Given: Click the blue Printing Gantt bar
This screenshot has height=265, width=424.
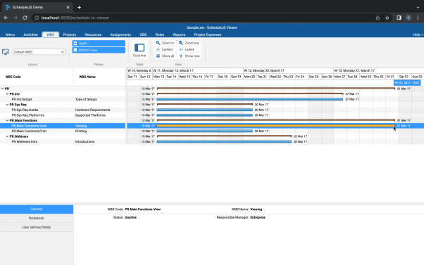Looking at the screenshot, I should click(x=204, y=131).
